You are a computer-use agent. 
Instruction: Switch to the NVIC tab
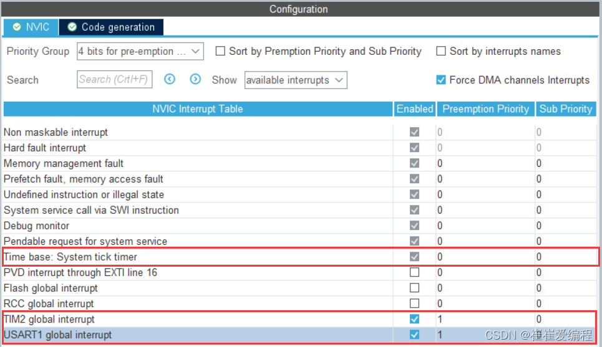pos(31,27)
